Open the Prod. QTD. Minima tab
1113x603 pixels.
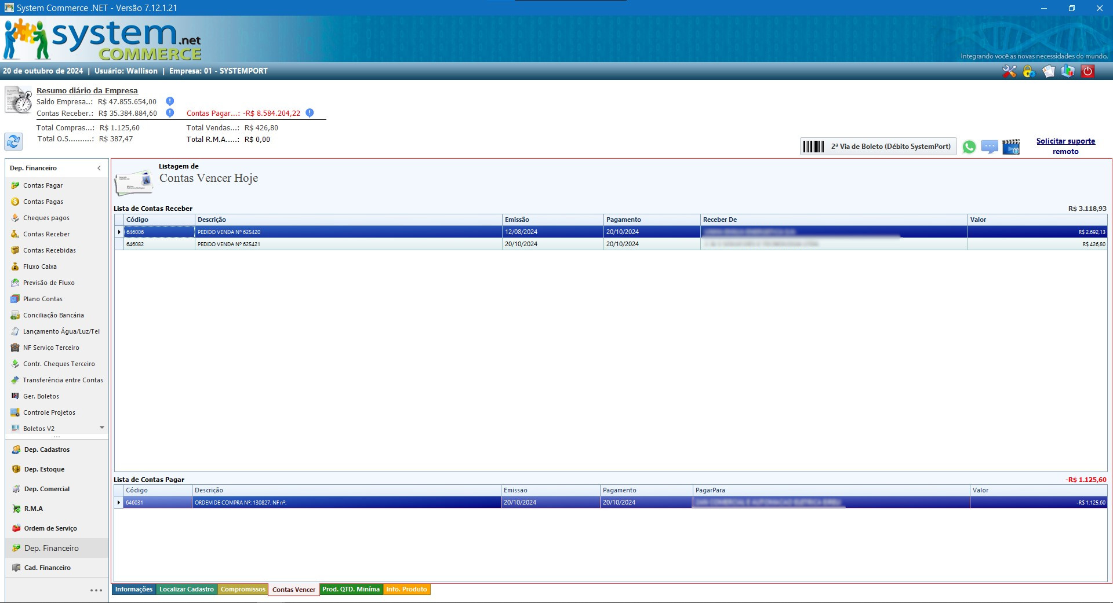(x=351, y=590)
